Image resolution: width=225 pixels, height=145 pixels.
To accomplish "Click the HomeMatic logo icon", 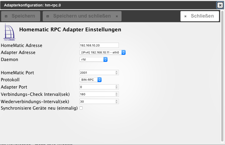I will 9,32.
